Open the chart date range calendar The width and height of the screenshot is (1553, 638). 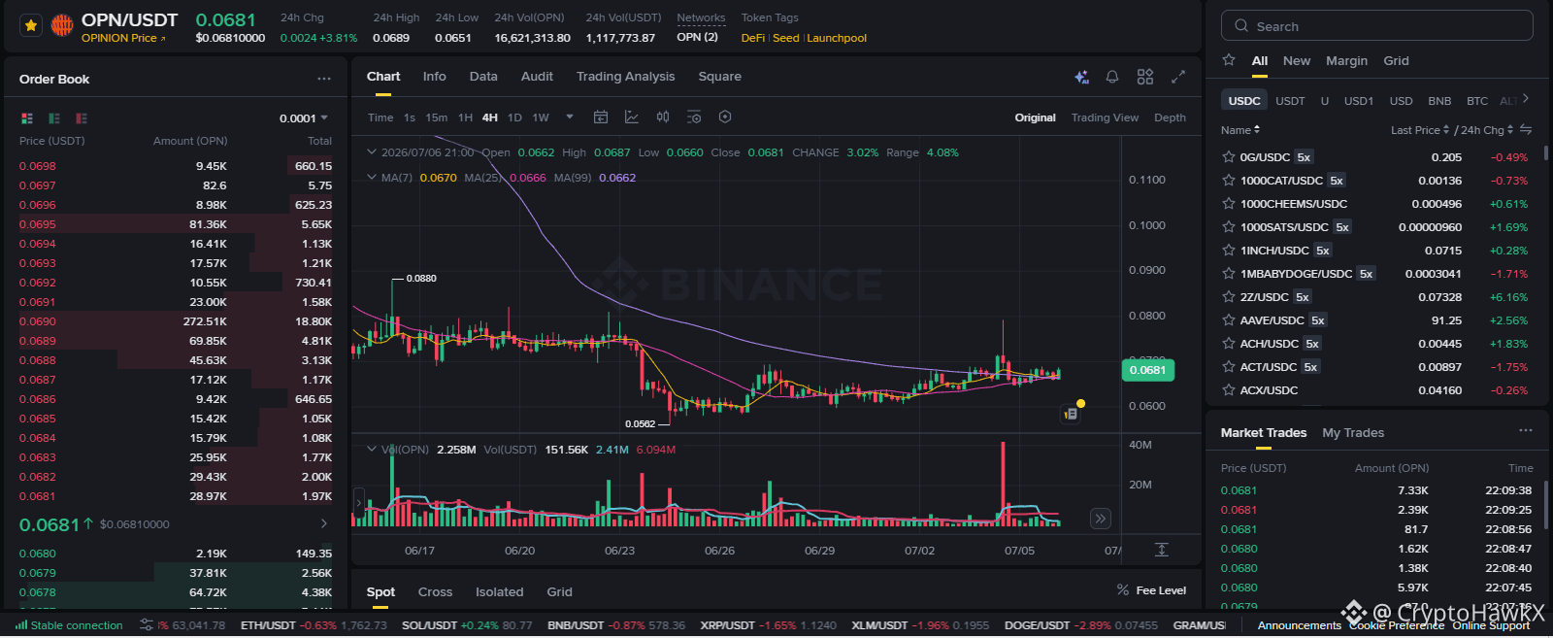[601, 118]
